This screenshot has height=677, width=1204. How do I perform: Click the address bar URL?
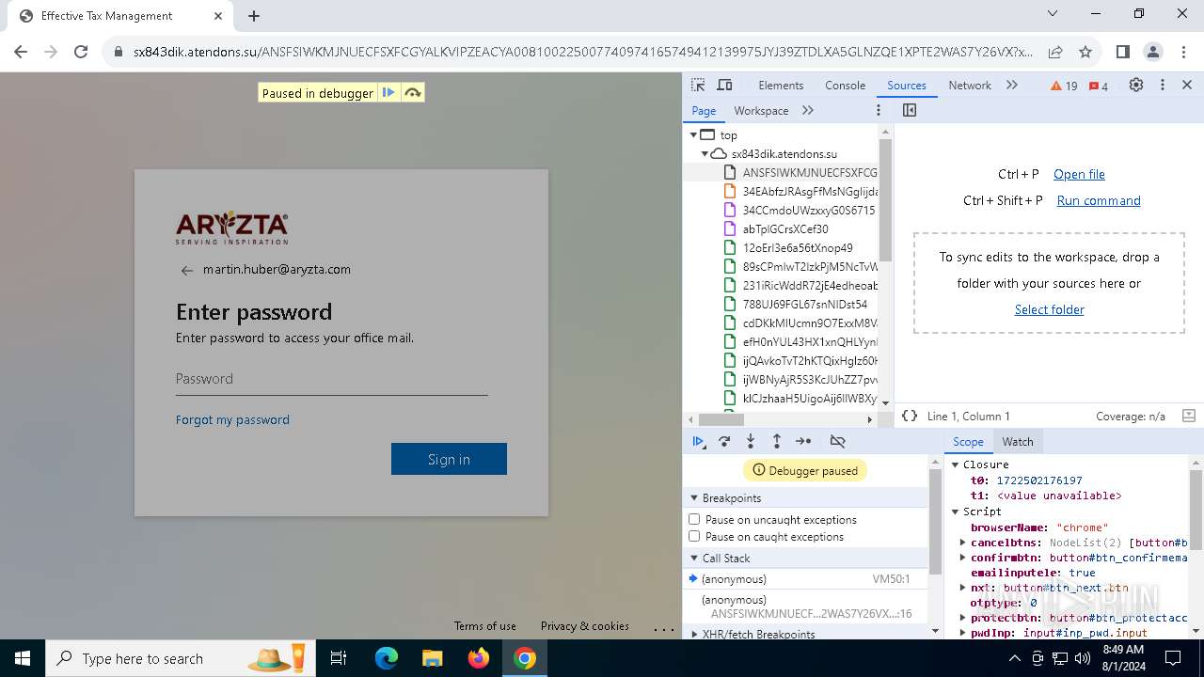[583, 52]
